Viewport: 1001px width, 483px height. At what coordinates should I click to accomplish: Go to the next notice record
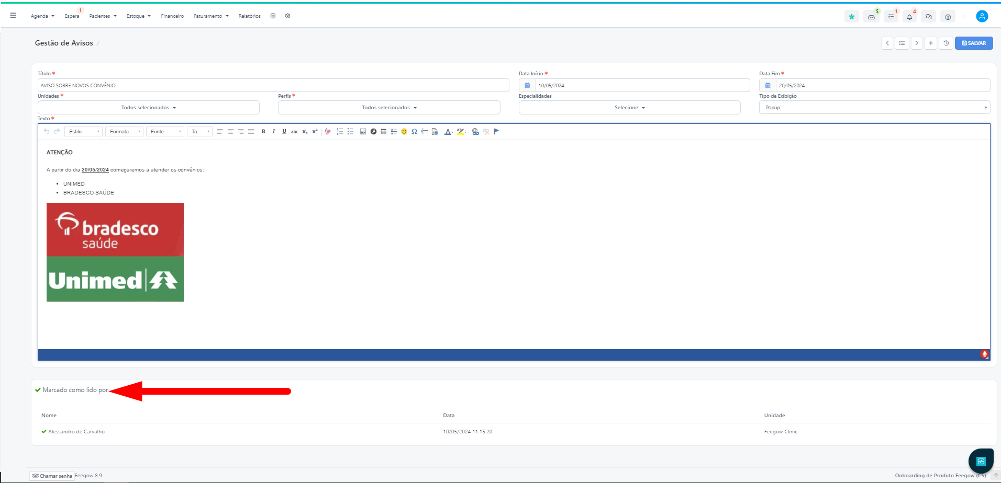(916, 43)
